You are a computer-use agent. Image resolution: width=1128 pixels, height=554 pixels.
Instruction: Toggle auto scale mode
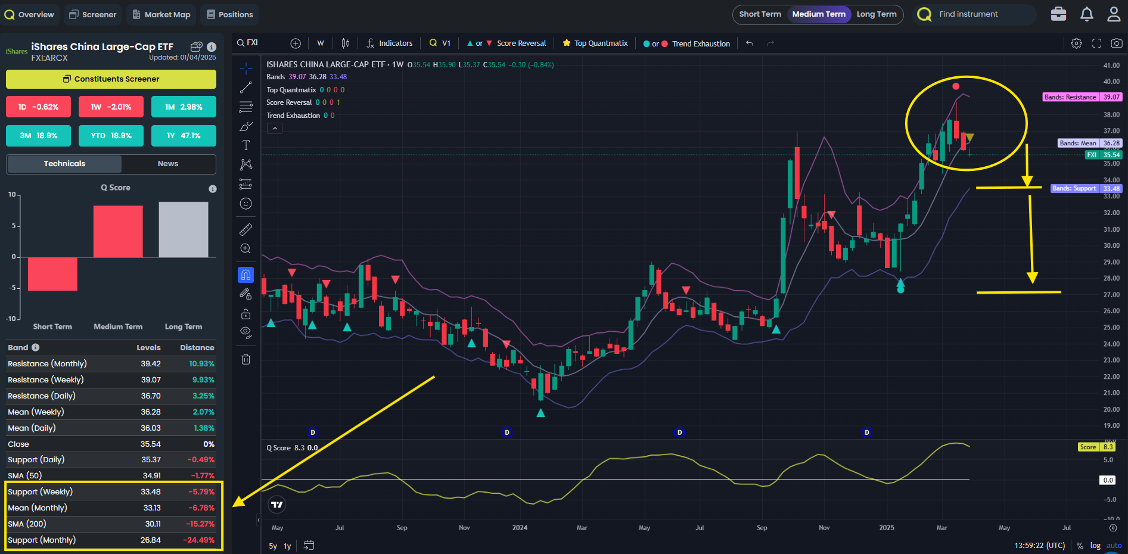pos(1114,546)
